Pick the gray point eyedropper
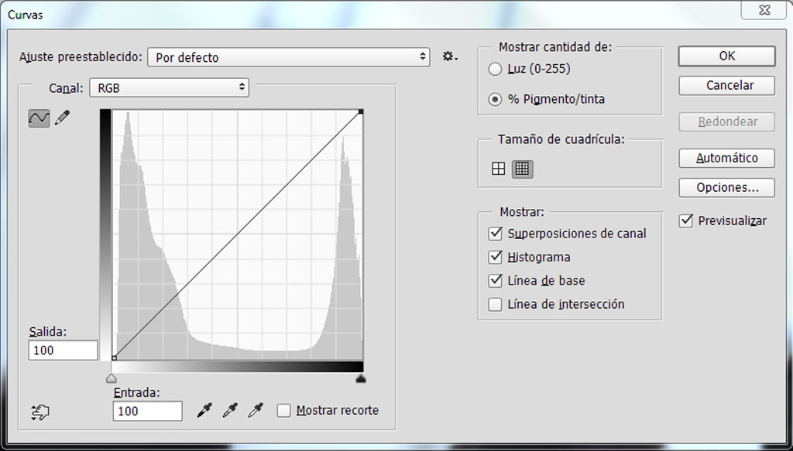Screen dimensions: 793x451 230,410
